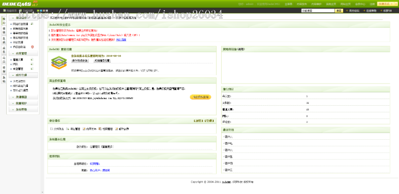Open 我发布的文档 in the sidebar
This screenshot has height=194, width=399.
click(20, 38)
